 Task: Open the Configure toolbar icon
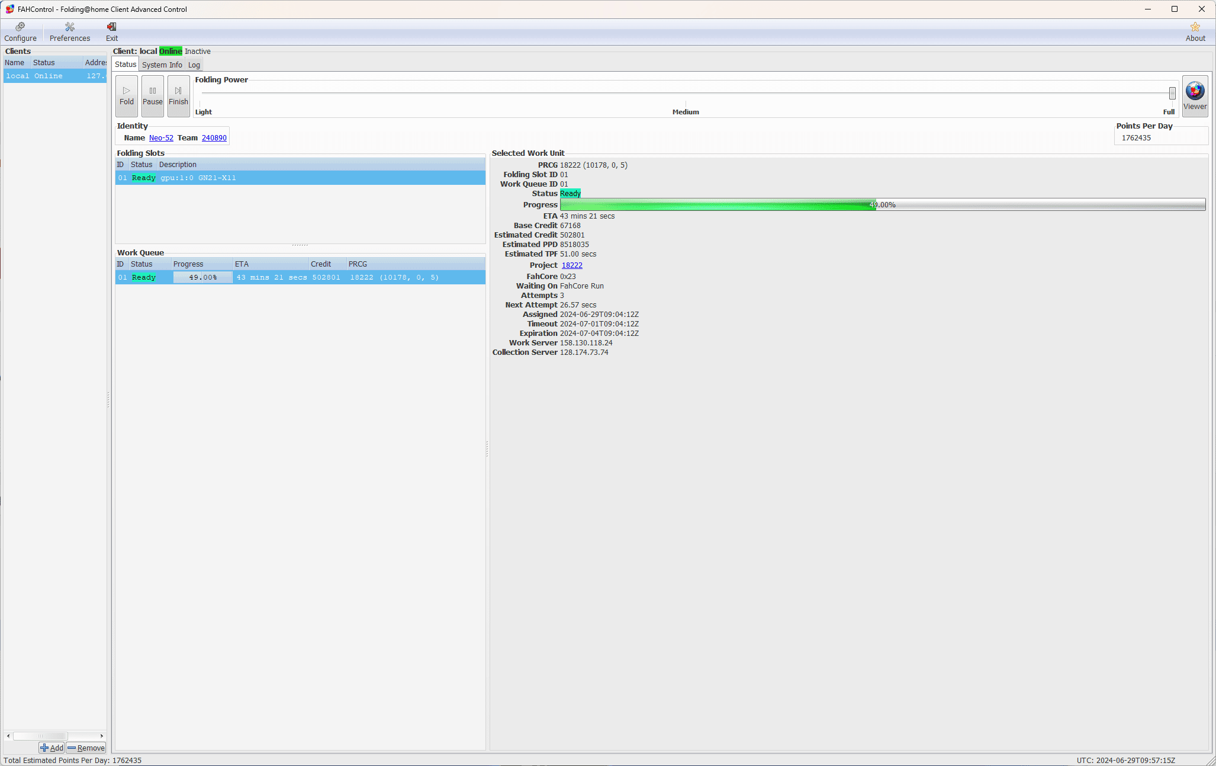coord(20,32)
